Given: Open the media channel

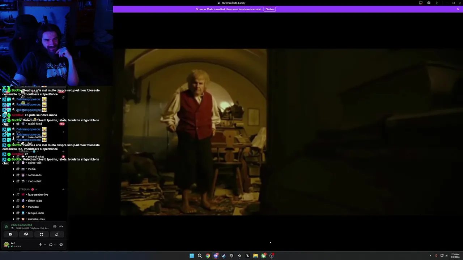Looking at the screenshot, I should click(x=39, y=169).
